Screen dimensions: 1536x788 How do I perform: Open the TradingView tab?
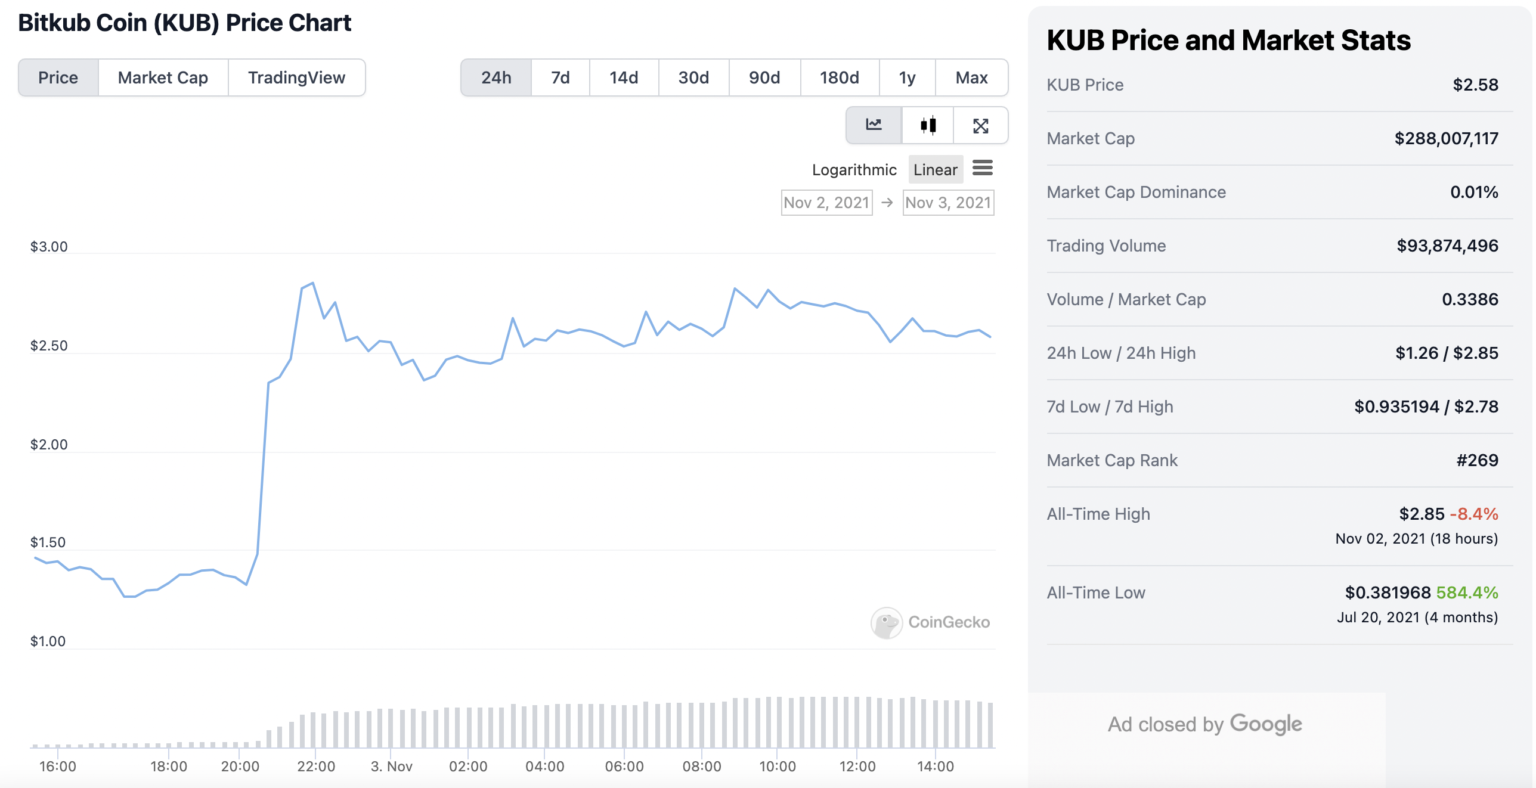click(x=296, y=77)
